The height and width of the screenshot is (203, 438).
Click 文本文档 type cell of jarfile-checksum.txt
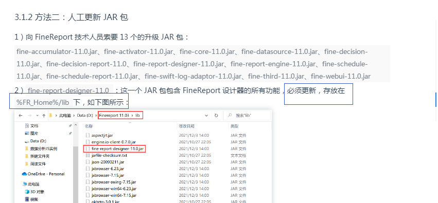[x=238, y=155]
